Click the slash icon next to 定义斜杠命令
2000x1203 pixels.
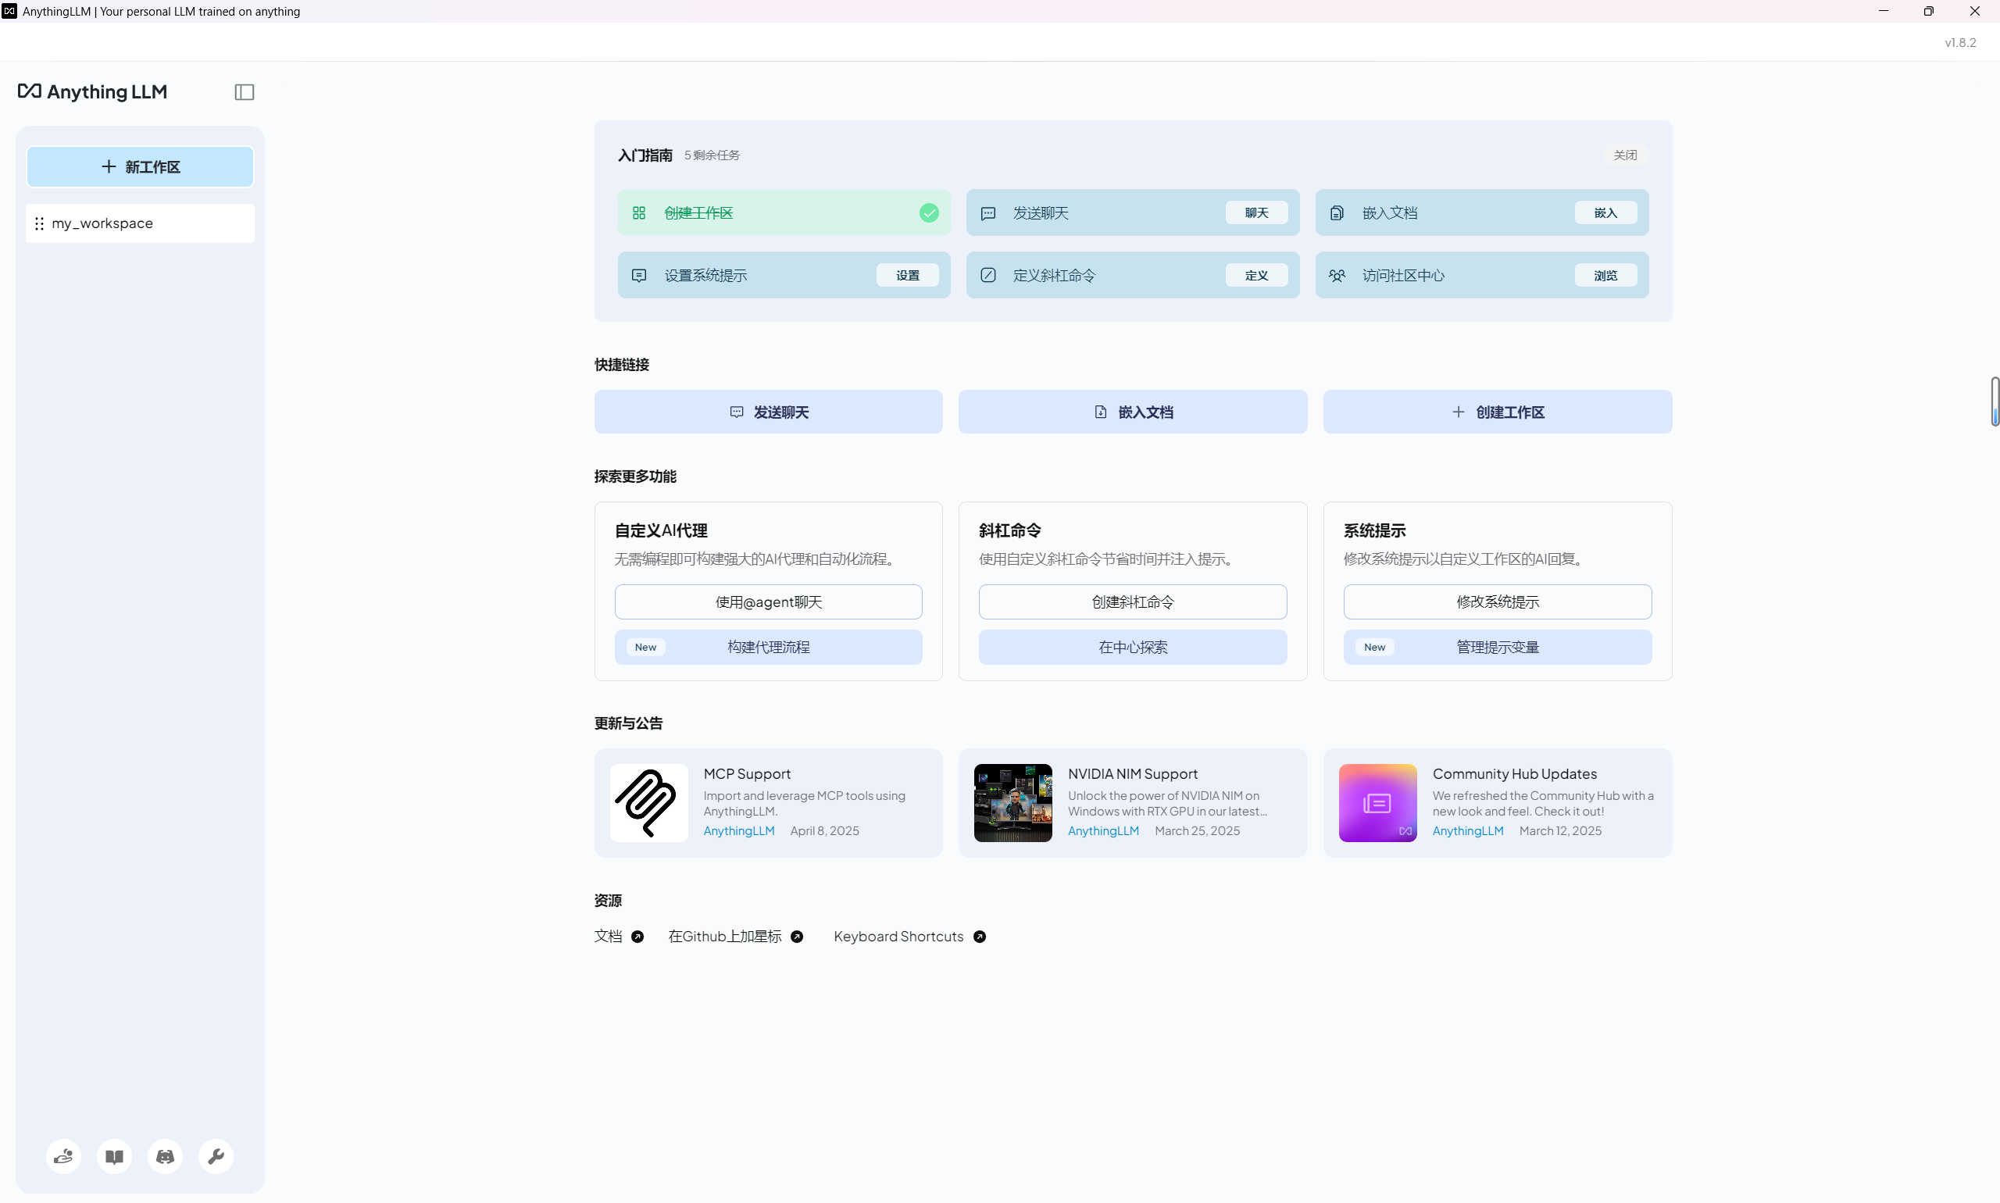988,276
